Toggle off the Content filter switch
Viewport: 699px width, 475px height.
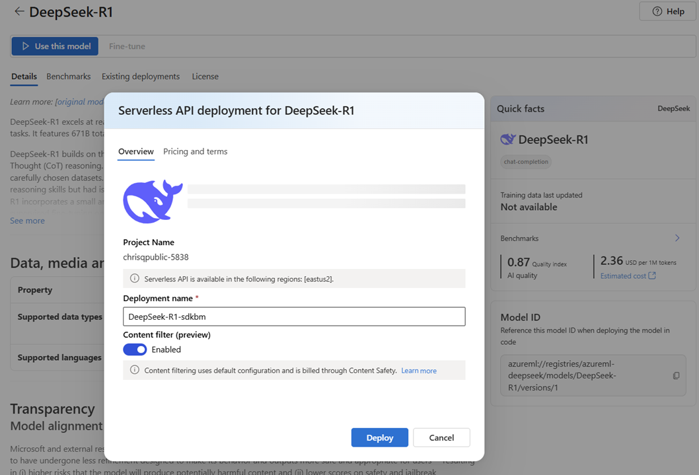tap(135, 349)
